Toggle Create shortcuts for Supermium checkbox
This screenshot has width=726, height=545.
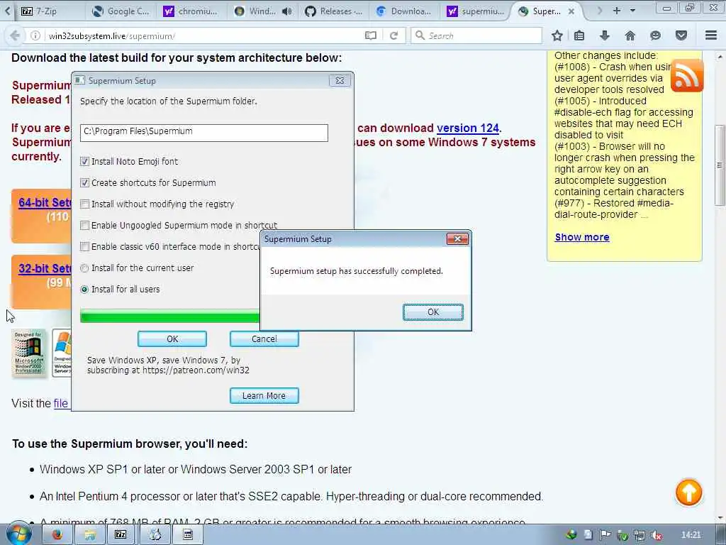coord(84,182)
